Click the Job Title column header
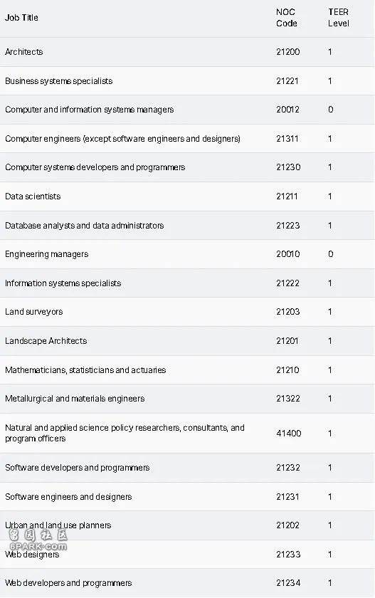Screen dimensions: 375x598 21,18
